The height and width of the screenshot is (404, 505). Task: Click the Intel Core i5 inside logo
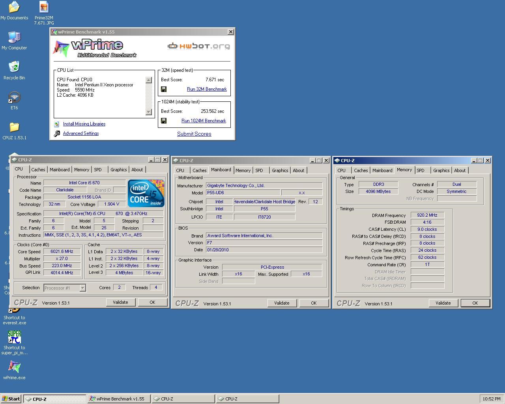[x=146, y=193]
